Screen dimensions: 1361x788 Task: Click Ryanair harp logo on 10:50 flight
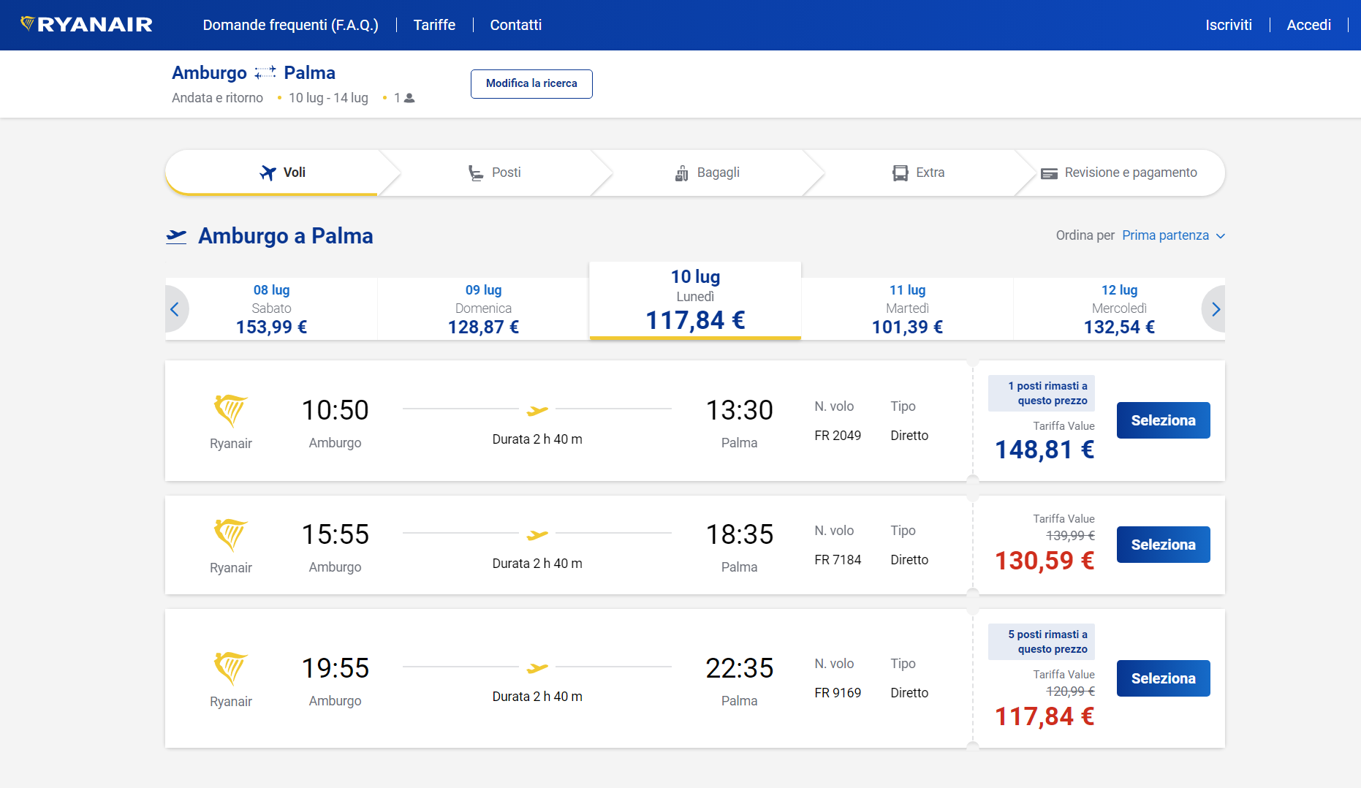(x=230, y=410)
